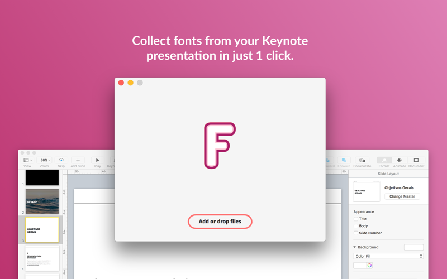Click the Objetivos Gerais master layout thumbnail

(x=367, y=191)
